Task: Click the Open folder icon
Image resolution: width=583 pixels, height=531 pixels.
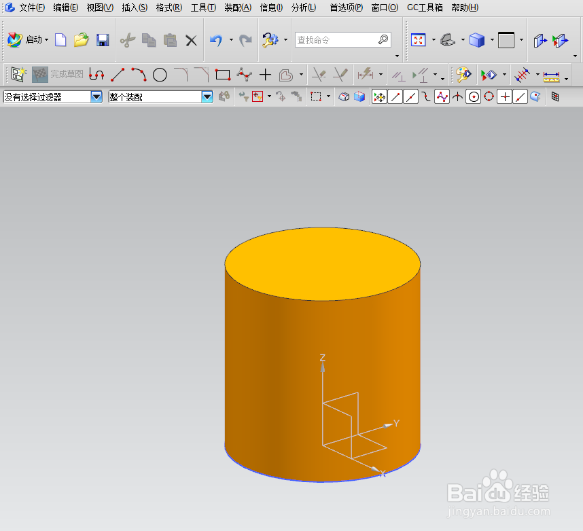Action: click(81, 40)
